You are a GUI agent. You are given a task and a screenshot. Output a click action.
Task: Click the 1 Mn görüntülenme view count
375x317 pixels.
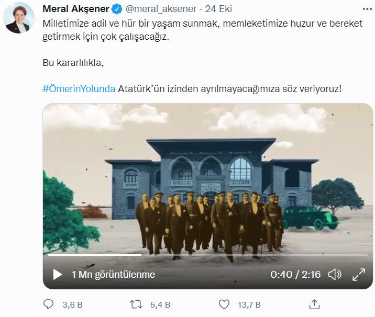click(x=113, y=274)
